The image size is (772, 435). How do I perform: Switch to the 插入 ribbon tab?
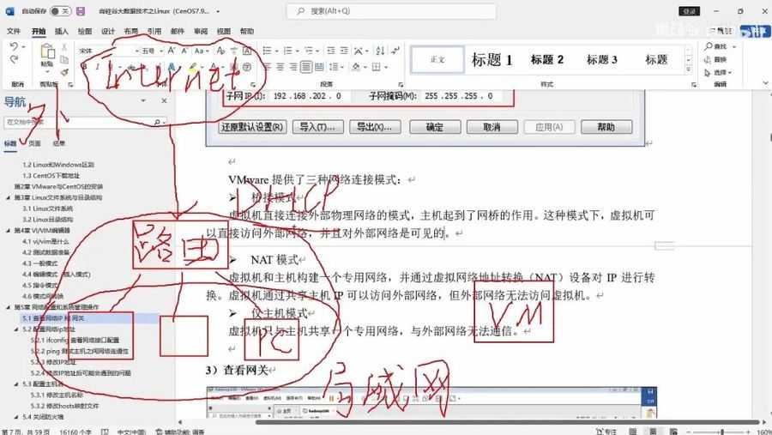pos(62,31)
